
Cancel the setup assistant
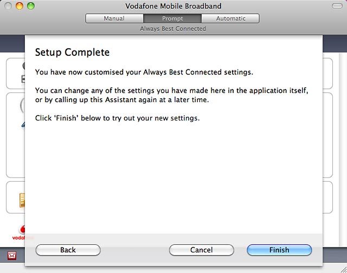pyautogui.click(x=201, y=250)
